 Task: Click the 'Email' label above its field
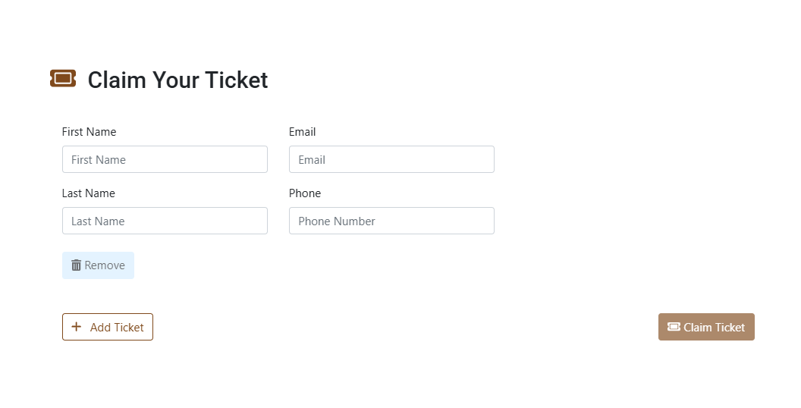(x=302, y=132)
